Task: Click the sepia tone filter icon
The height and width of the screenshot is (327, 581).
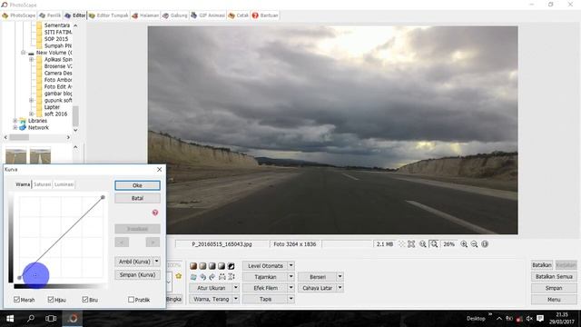Action: (x=193, y=266)
